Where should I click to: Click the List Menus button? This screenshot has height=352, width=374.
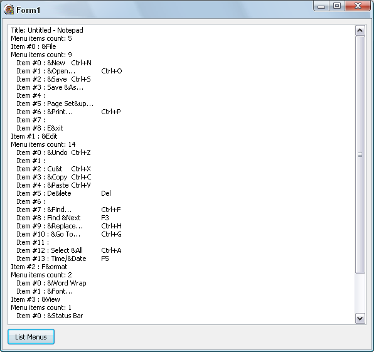coord(31,336)
